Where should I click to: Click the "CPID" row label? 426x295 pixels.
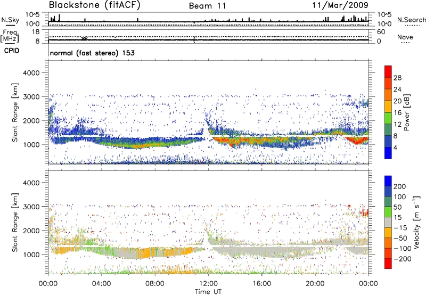point(12,51)
